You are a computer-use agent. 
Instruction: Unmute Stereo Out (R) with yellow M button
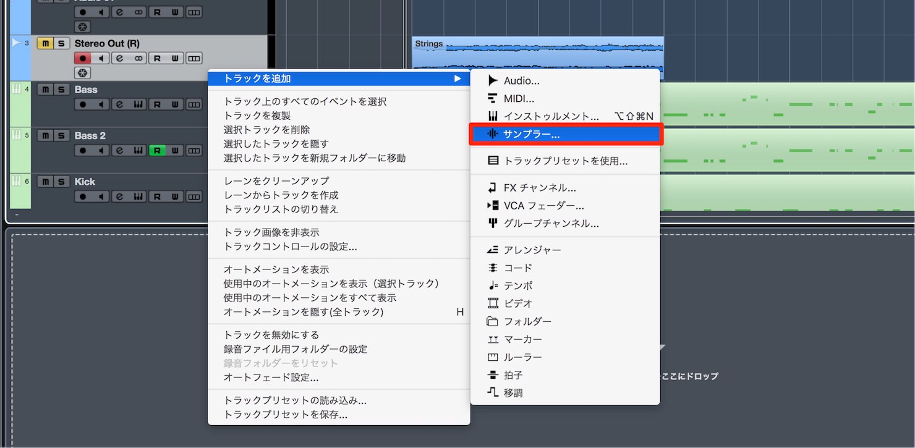pyautogui.click(x=45, y=43)
